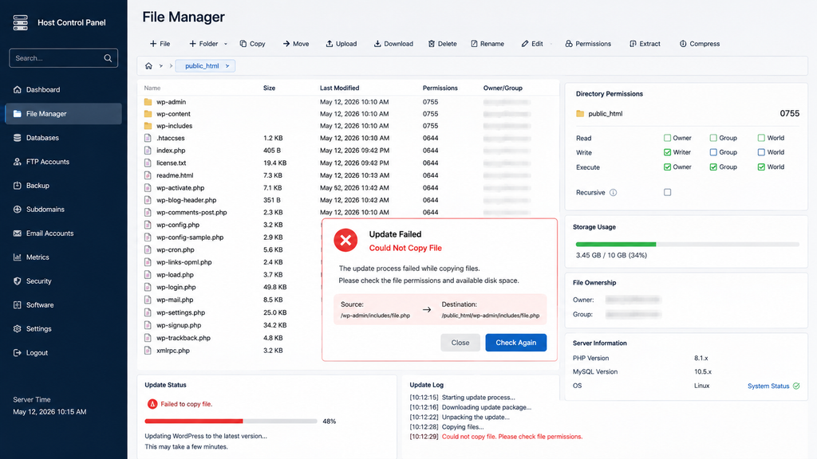Uncheck Execute permission for Owner
The width and height of the screenshot is (817, 459).
pyautogui.click(x=668, y=167)
